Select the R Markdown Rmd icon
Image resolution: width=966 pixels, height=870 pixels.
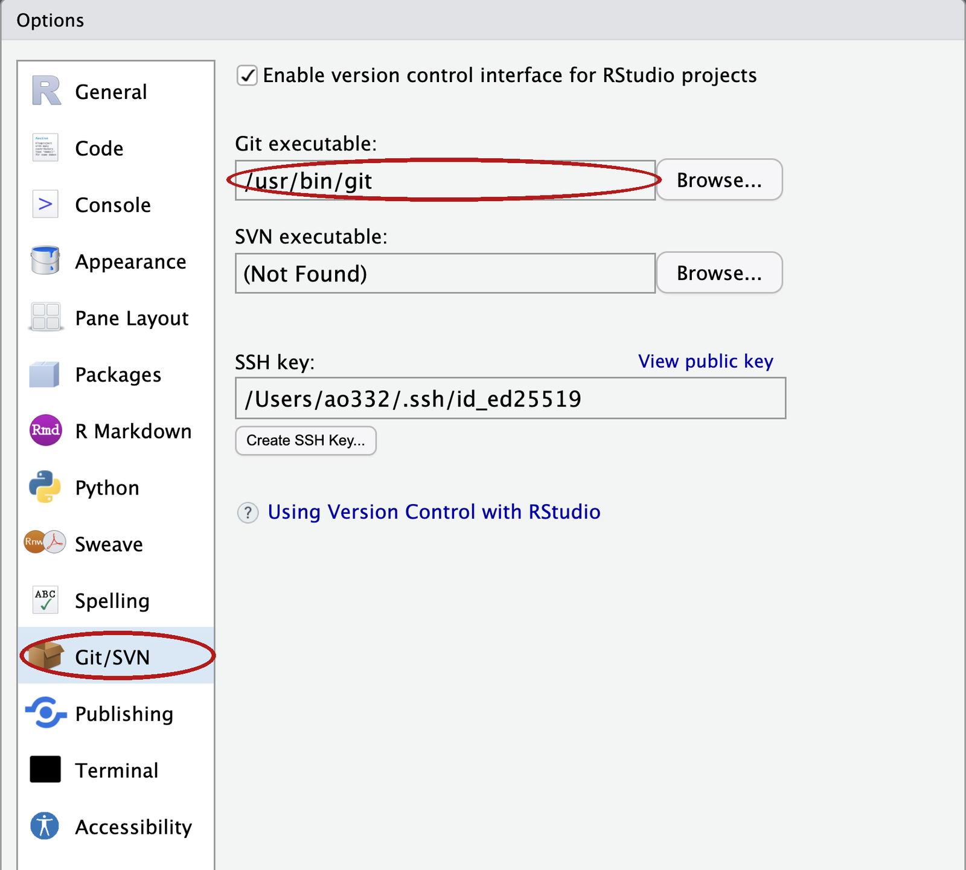pyautogui.click(x=45, y=430)
